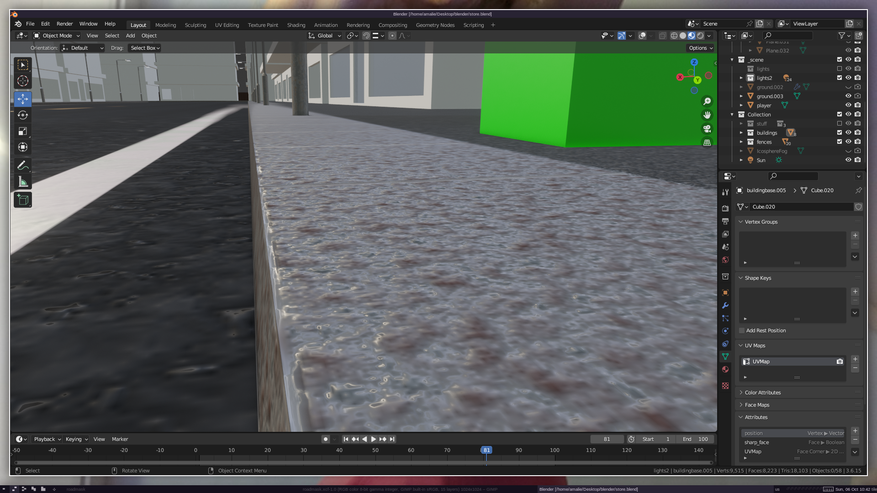Select the Scale tool
This screenshot has width=877, height=493.
click(23, 131)
